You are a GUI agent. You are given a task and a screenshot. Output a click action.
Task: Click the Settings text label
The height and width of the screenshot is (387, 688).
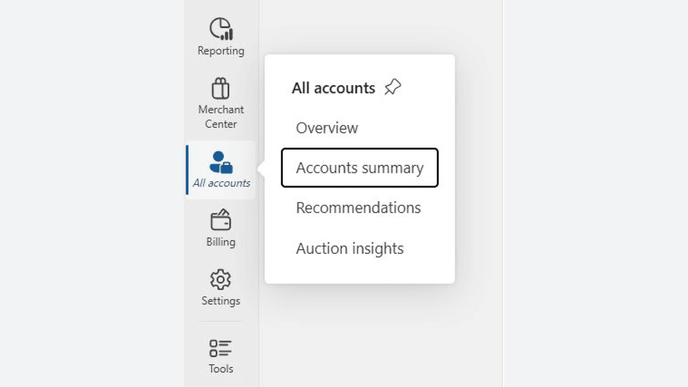(x=221, y=300)
